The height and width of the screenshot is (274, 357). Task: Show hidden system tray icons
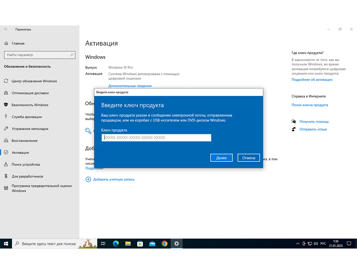[x=298, y=244]
